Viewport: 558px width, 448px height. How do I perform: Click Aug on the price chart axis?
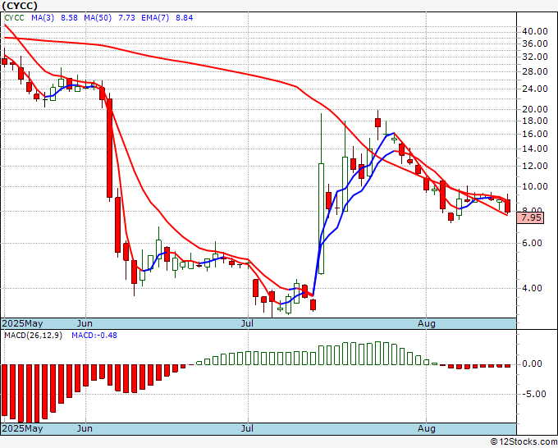[427, 324]
